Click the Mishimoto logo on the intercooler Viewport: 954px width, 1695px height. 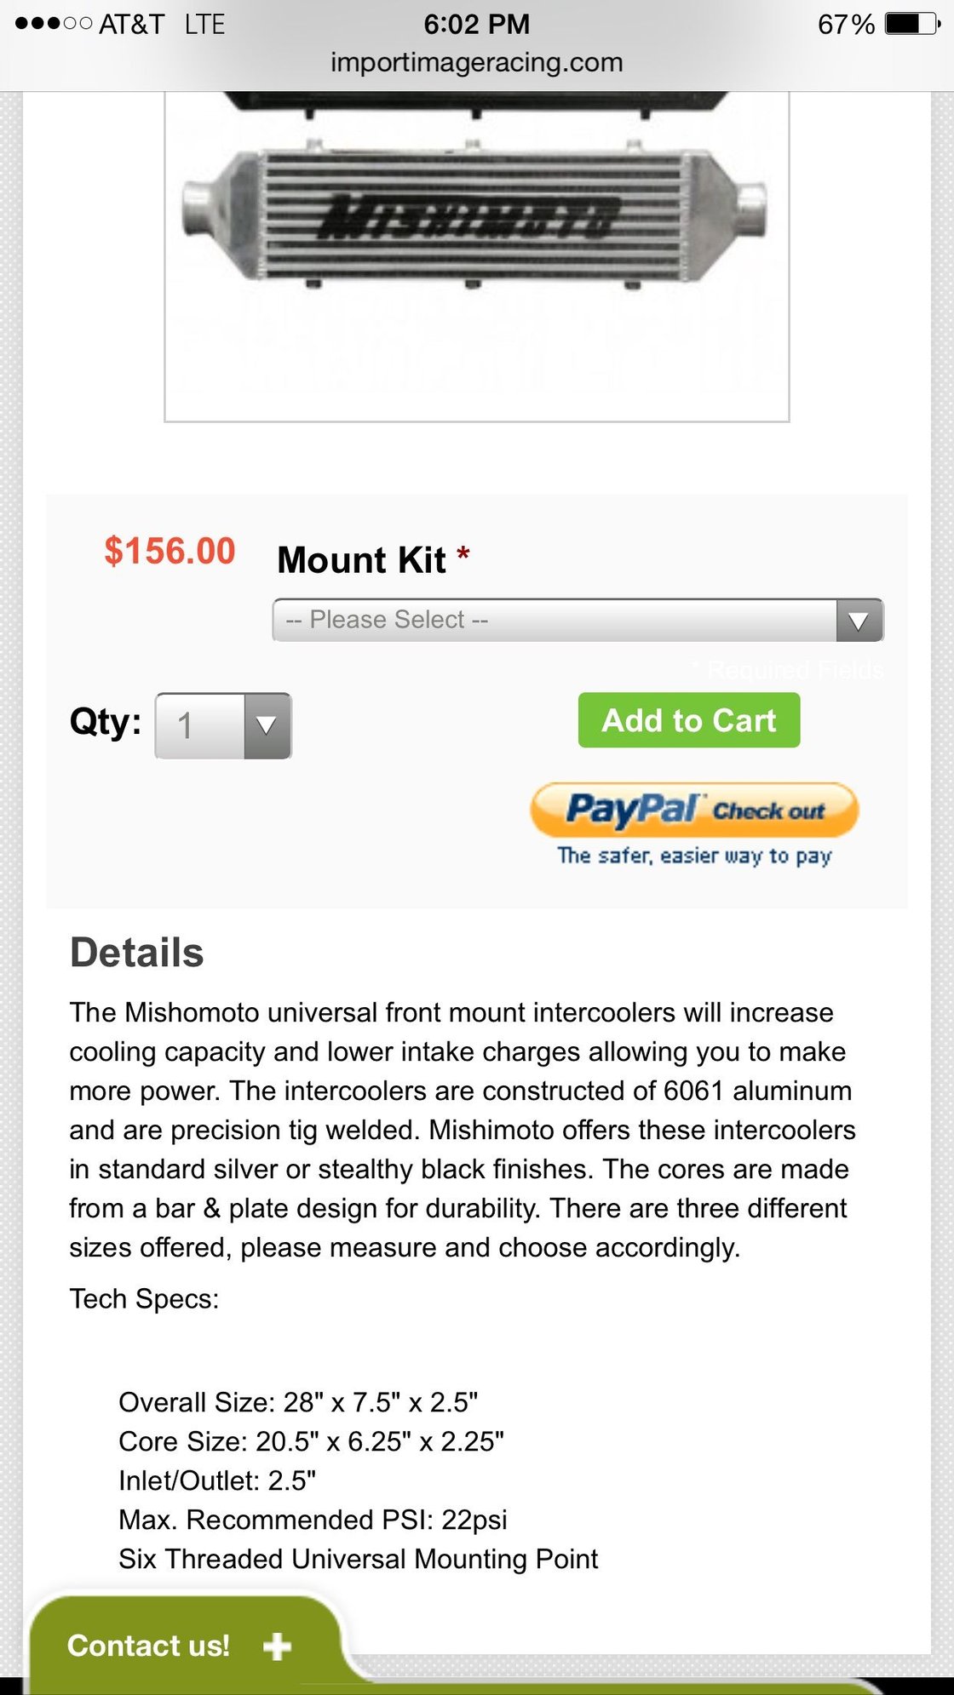pyautogui.click(x=469, y=217)
